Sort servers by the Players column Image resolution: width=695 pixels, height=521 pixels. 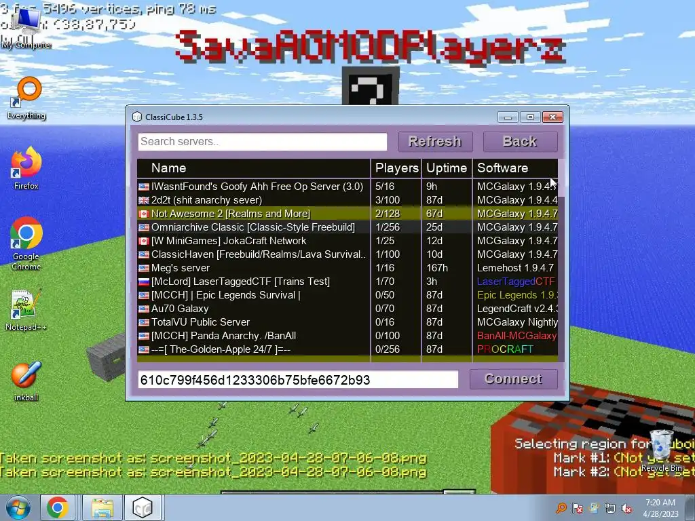point(396,168)
